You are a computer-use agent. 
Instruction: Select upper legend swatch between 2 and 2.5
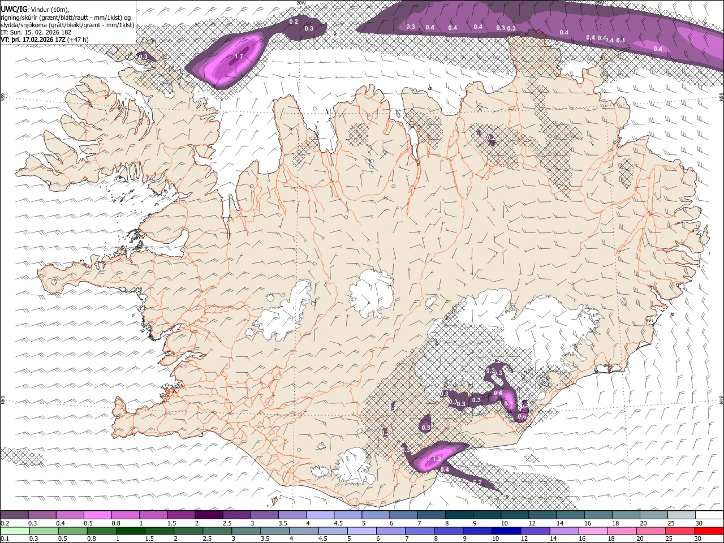point(209,515)
